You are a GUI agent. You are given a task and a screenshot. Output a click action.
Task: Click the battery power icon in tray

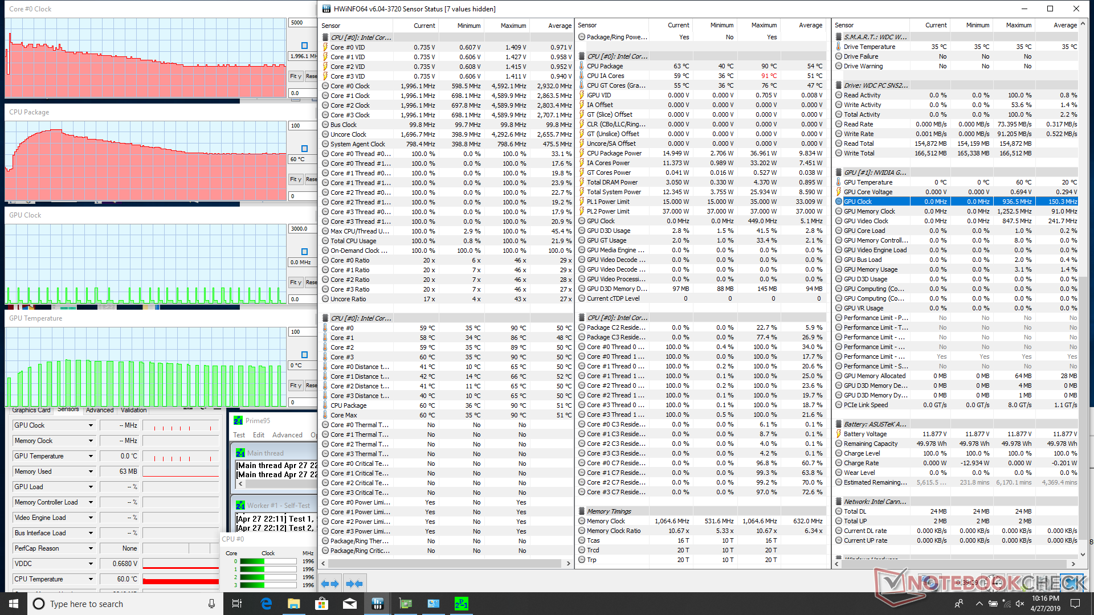pyautogui.click(x=993, y=604)
